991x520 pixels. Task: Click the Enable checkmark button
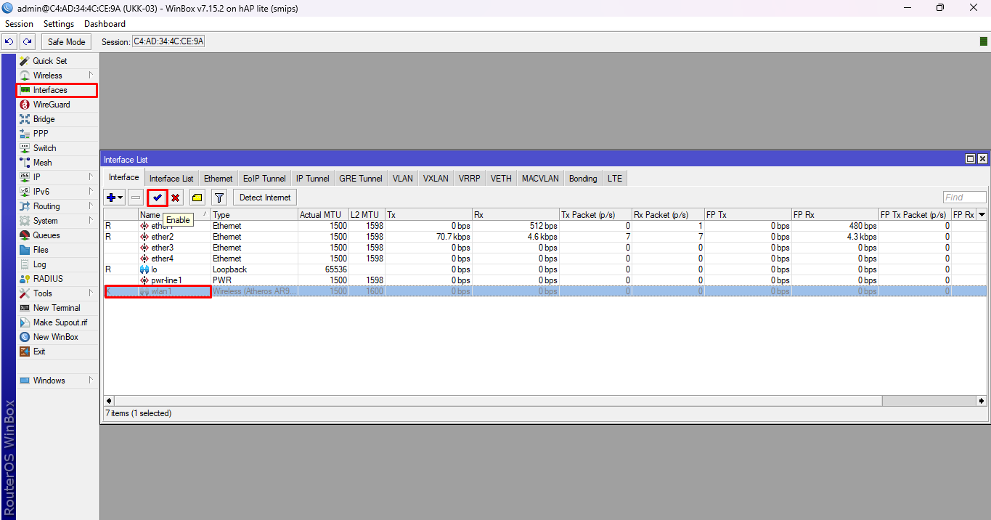(x=158, y=198)
